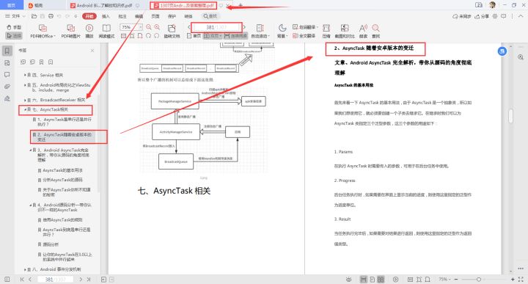
Task: Click the 未同步 sync button
Action: [462, 16]
